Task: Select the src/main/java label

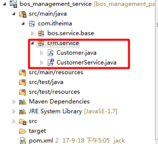Action: tap(48, 14)
